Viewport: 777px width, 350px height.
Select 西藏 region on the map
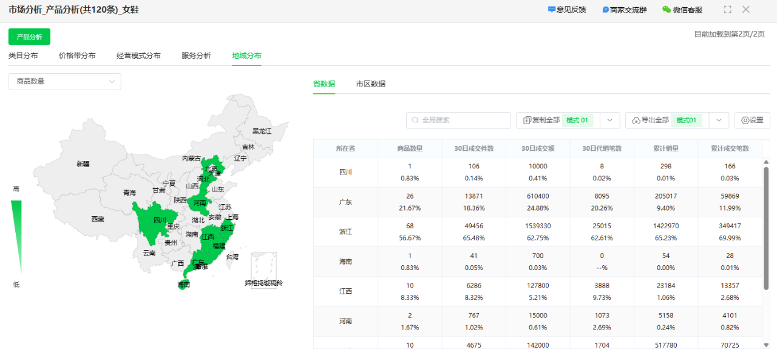[x=98, y=219]
